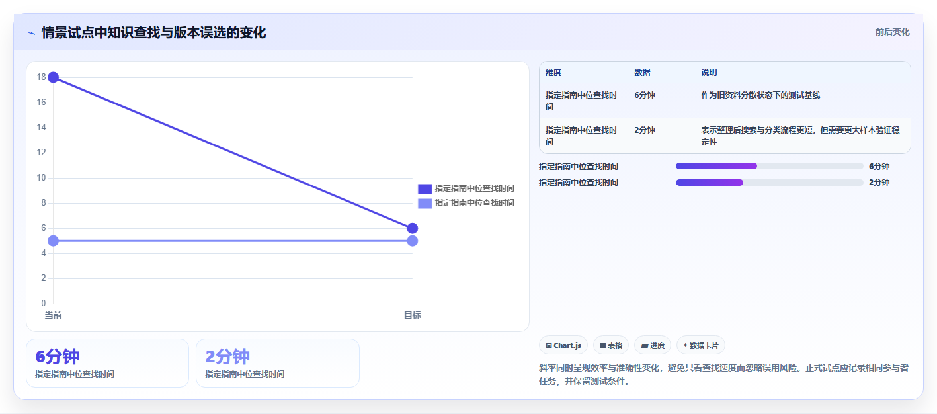This screenshot has width=937, height=414.
Task: Toggle the dark purple legend swatch
Action: [x=425, y=188]
